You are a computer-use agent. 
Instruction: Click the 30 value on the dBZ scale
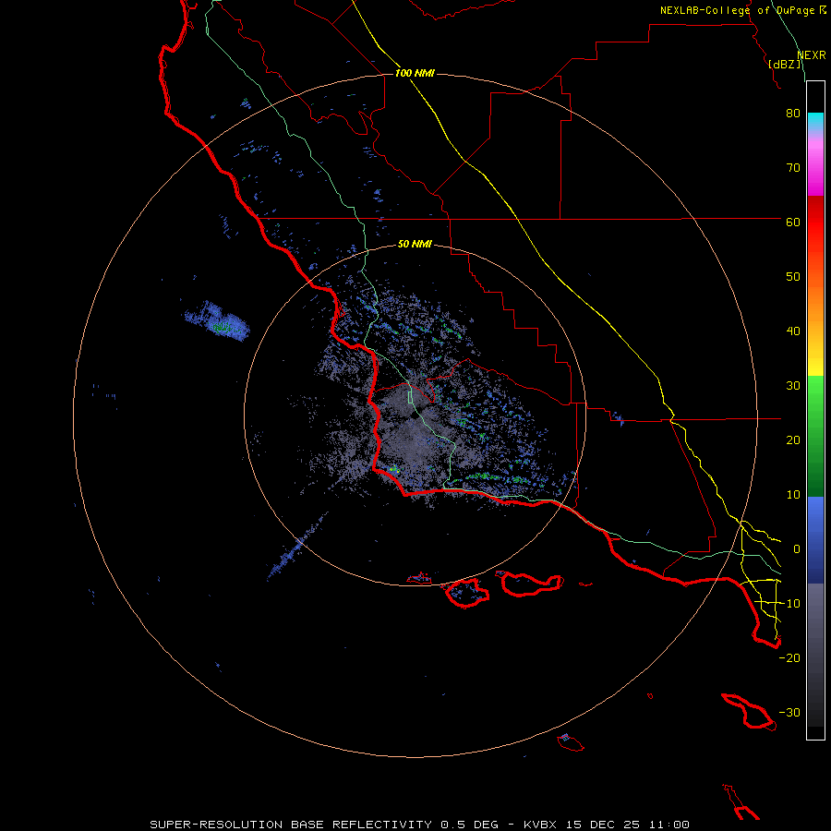(793, 386)
